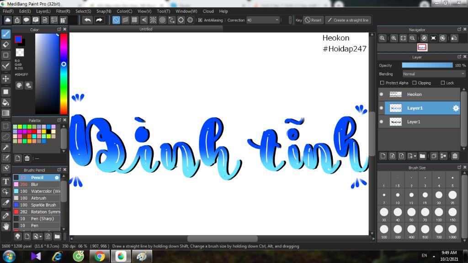This screenshot has width=468, height=263.
Task: Enable Protect Alpha checkbox
Action: 382,83
